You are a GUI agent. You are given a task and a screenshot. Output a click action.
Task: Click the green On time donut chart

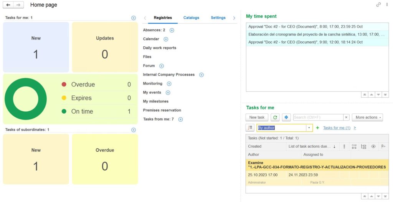[x=26, y=99]
